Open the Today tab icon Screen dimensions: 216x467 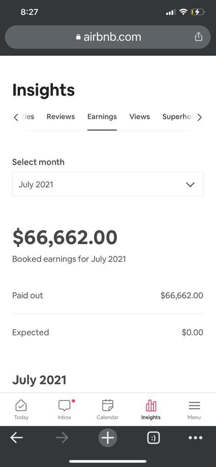tap(21, 405)
